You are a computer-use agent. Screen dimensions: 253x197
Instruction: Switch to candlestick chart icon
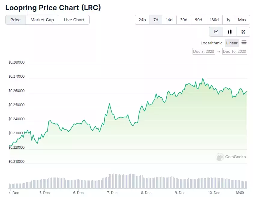coord(230,32)
